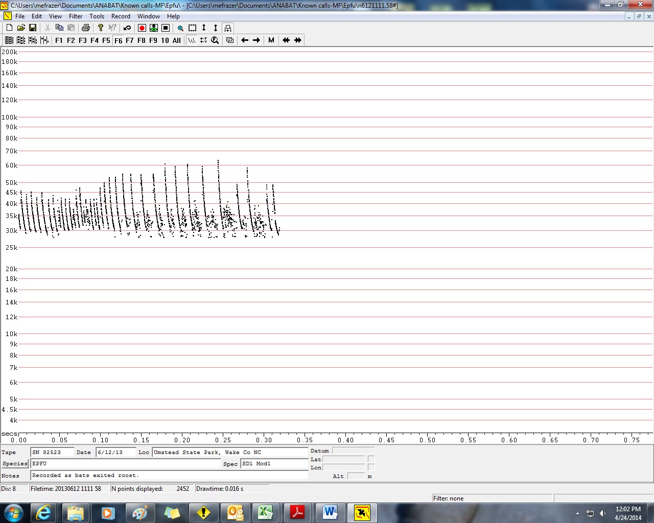654x523 pixels.
Task: Click the green down-arrow monitor icon
Action: click(154, 28)
